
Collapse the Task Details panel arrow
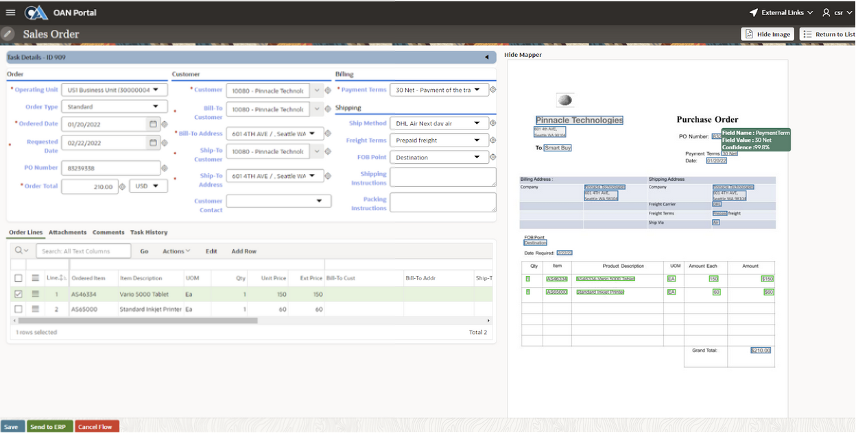487,58
